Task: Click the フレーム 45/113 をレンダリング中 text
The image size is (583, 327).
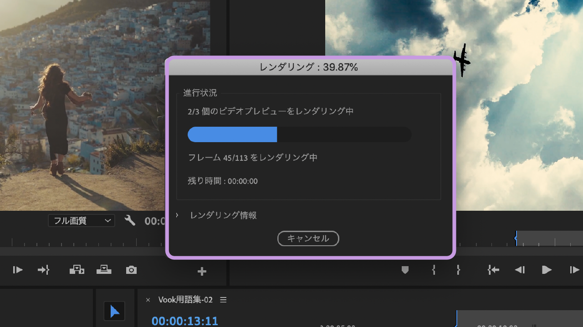Action: 253,158
